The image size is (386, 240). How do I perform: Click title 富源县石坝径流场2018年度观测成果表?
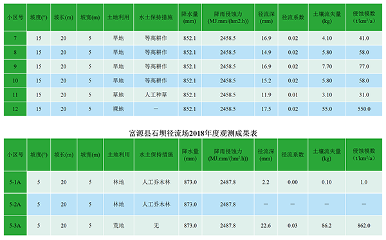pyautogui.click(x=193, y=133)
